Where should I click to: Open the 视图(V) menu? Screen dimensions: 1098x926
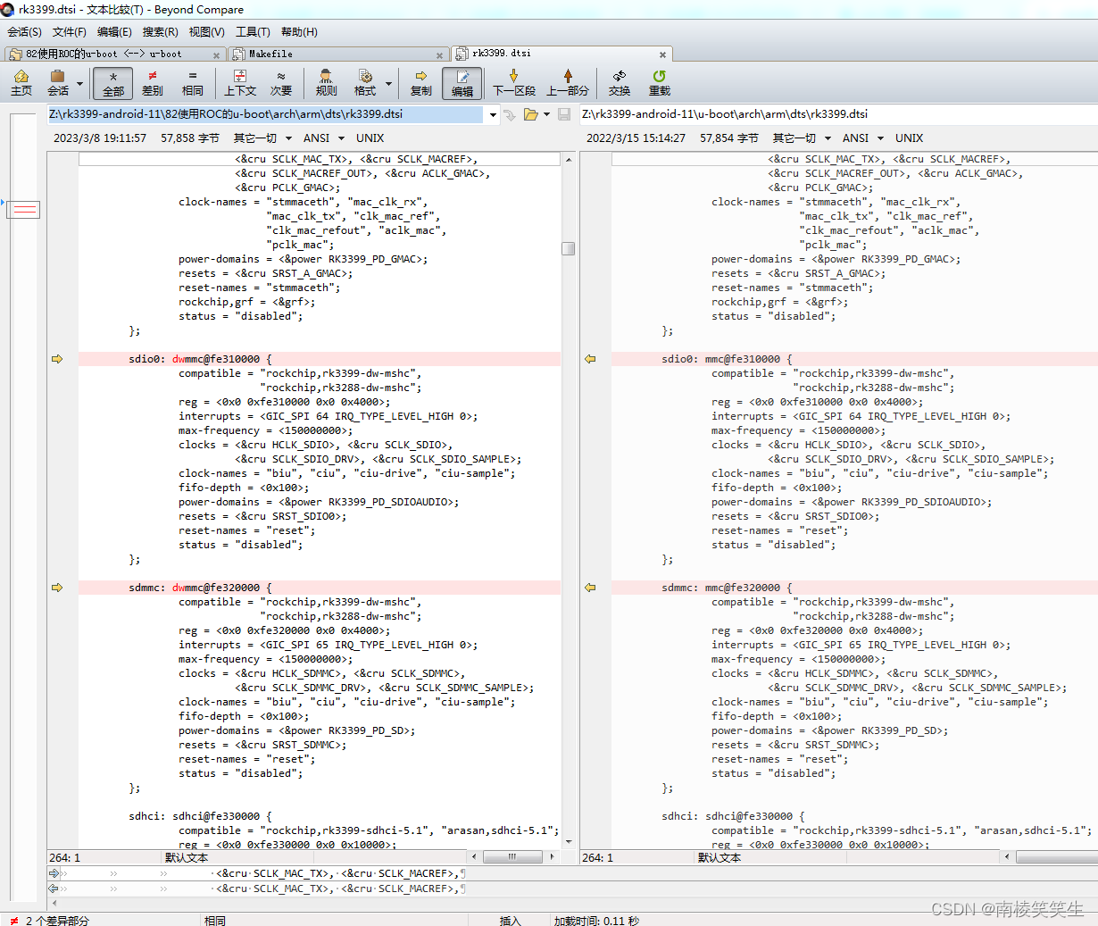(206, 31)
